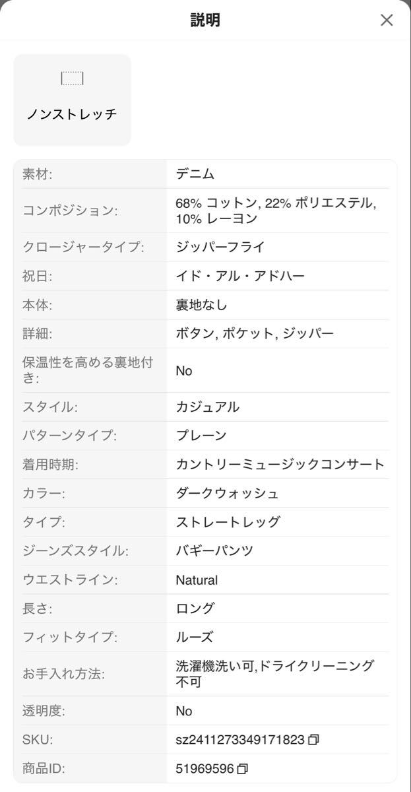Select the 裏地なし lining value

click(x=201, y=305)
